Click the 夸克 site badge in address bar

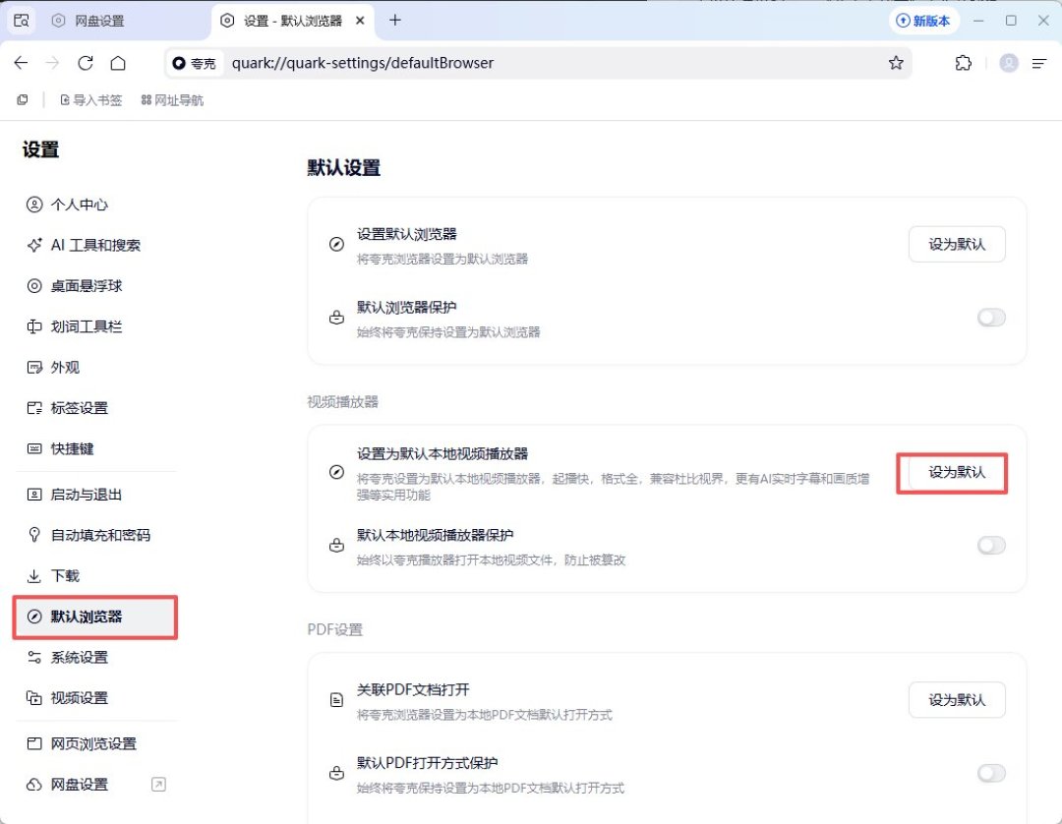click(195, 63)
